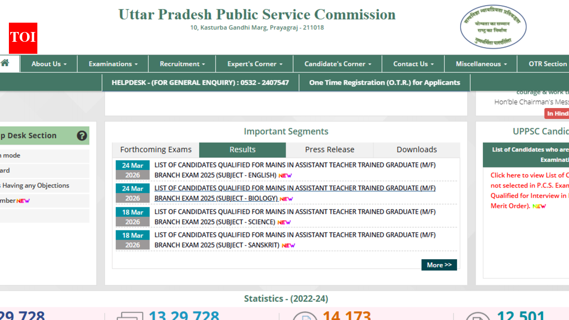Open the Sanskrit subject qualified candidates list
569x320 pixels.
point(295,240)
